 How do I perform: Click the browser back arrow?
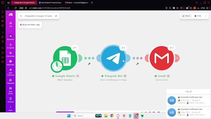(x=8, y=8)
